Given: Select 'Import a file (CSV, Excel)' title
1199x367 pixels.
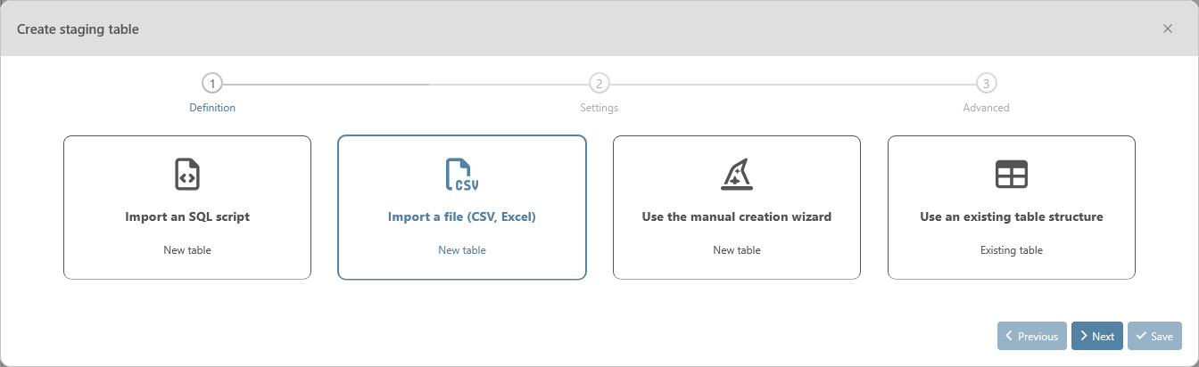Looking at the screenshot, I should pos(462,216).
